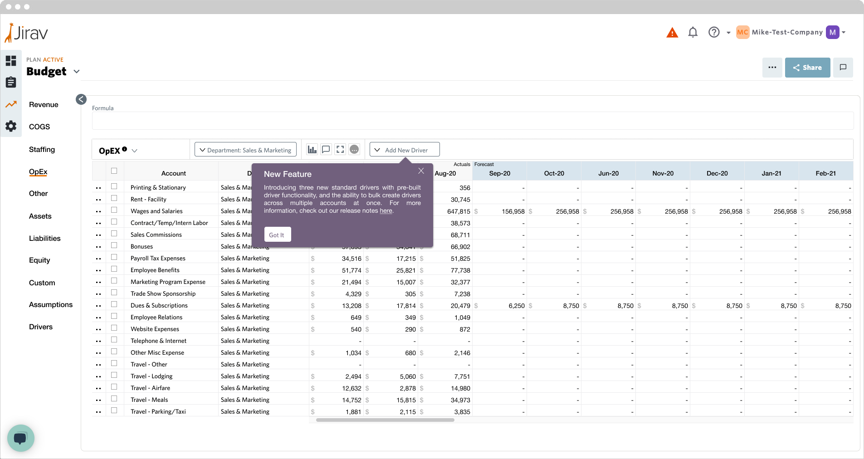
Task: Open the Budget plan selector chevron
Action: click(77, 72)
